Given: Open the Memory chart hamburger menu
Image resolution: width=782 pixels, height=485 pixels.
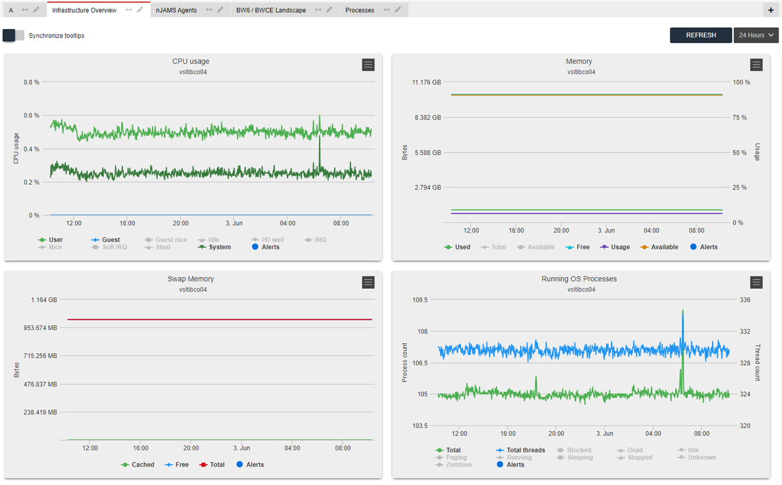Looking at the screenshot, I should coord(756,65).
